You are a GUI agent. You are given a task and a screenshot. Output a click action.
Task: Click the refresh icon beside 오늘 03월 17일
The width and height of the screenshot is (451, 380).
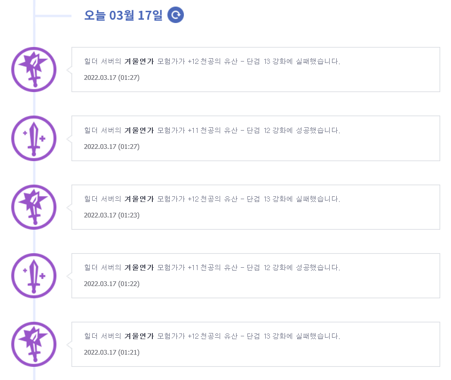(175, 15)
